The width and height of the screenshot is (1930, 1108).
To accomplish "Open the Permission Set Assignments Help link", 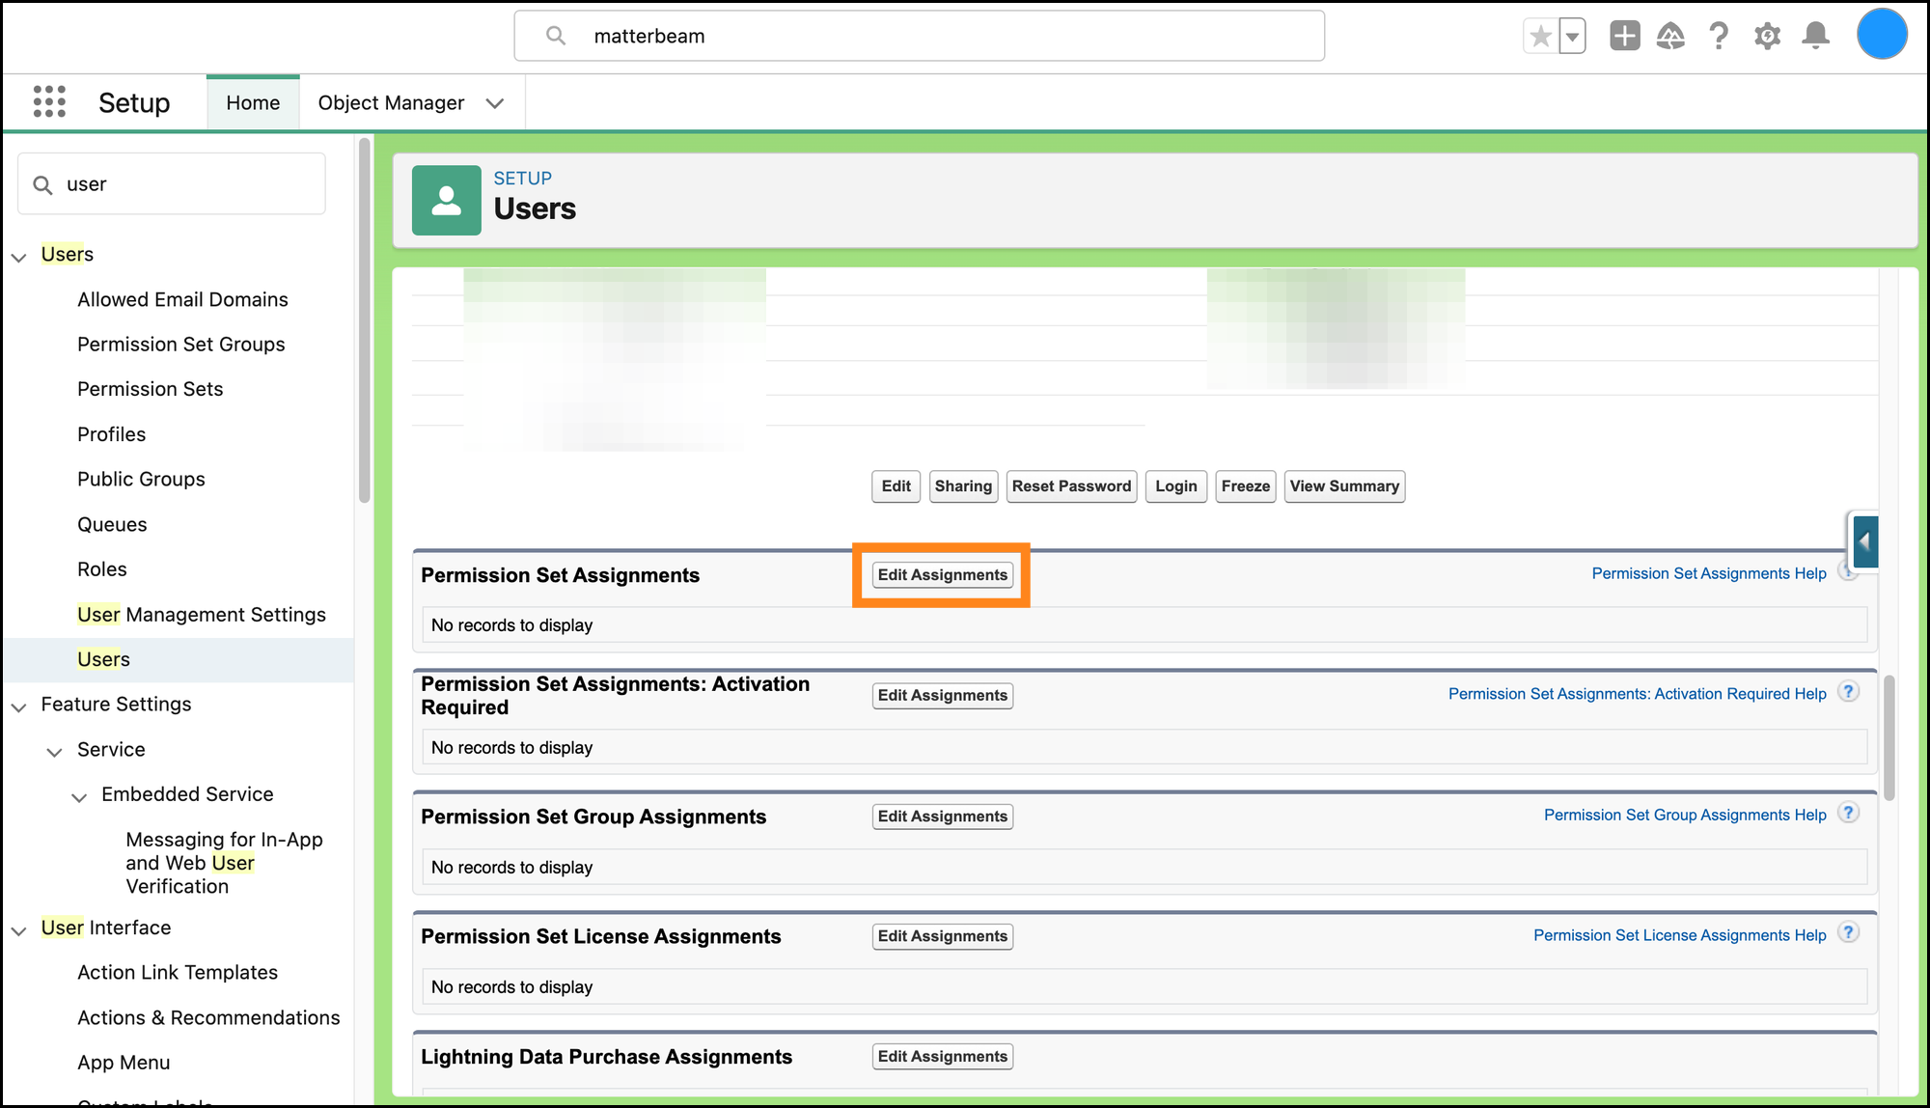I will pos(1708,573).
